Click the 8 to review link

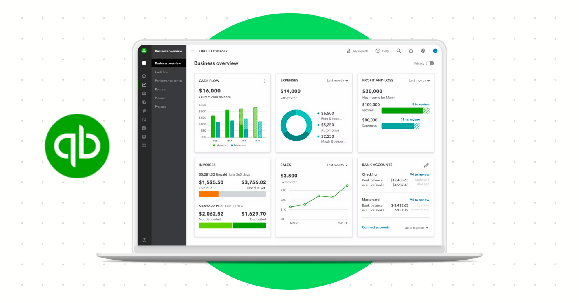click(x=421, y=104)
